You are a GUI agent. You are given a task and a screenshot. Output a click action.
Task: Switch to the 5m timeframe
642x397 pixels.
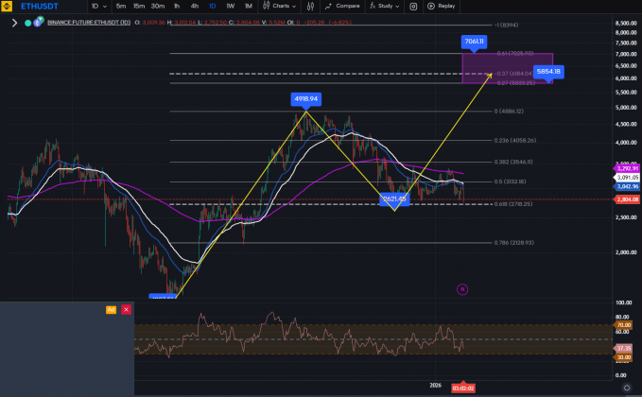[121, 7]
